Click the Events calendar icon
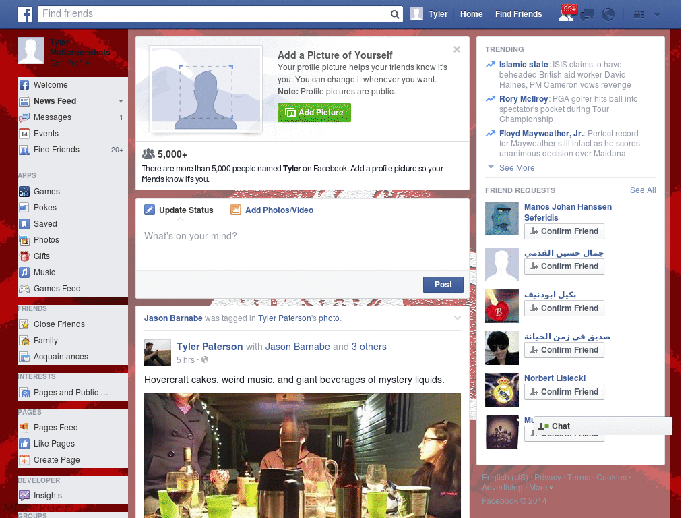Image resolution: width=690 pixels, height=518 pixels. pyautogui.click(x=25, y=134)
